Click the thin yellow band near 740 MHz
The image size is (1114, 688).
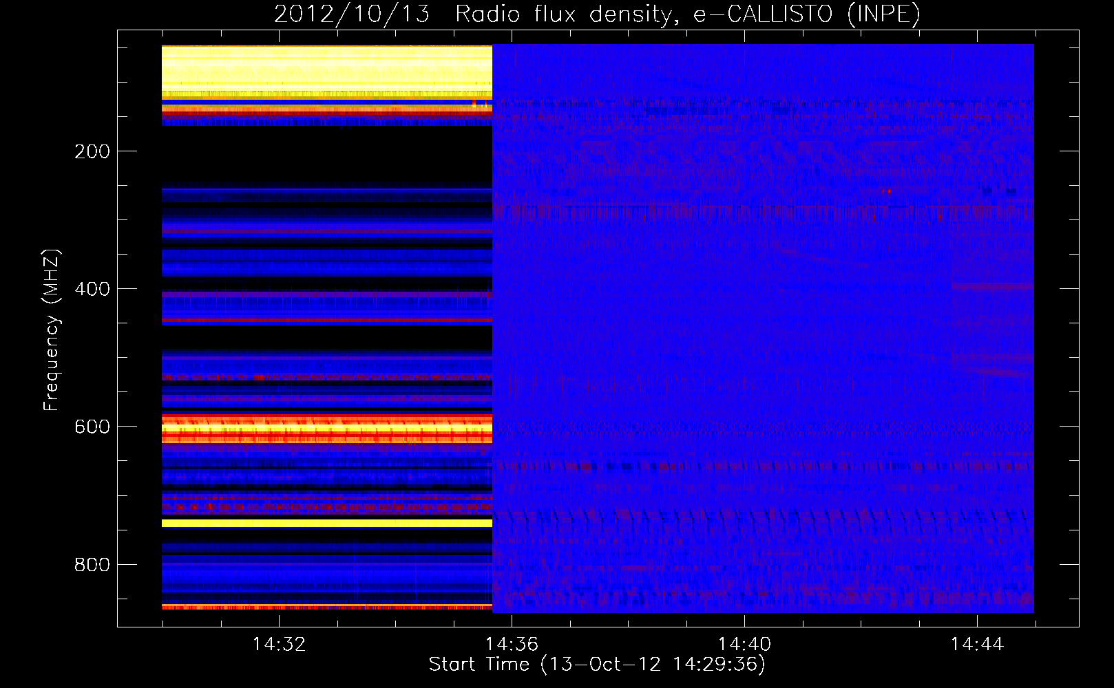(327, 524)
